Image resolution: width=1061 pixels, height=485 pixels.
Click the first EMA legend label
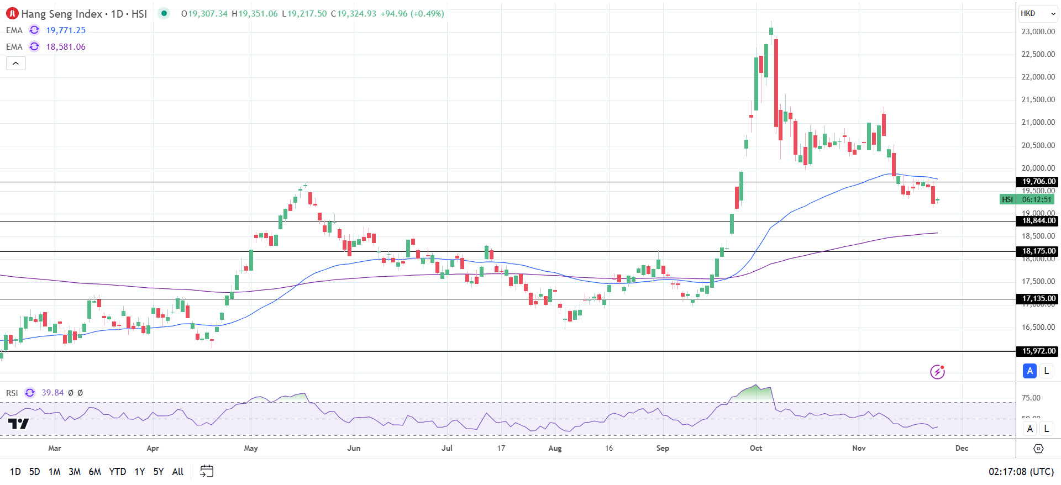point(14,30)
